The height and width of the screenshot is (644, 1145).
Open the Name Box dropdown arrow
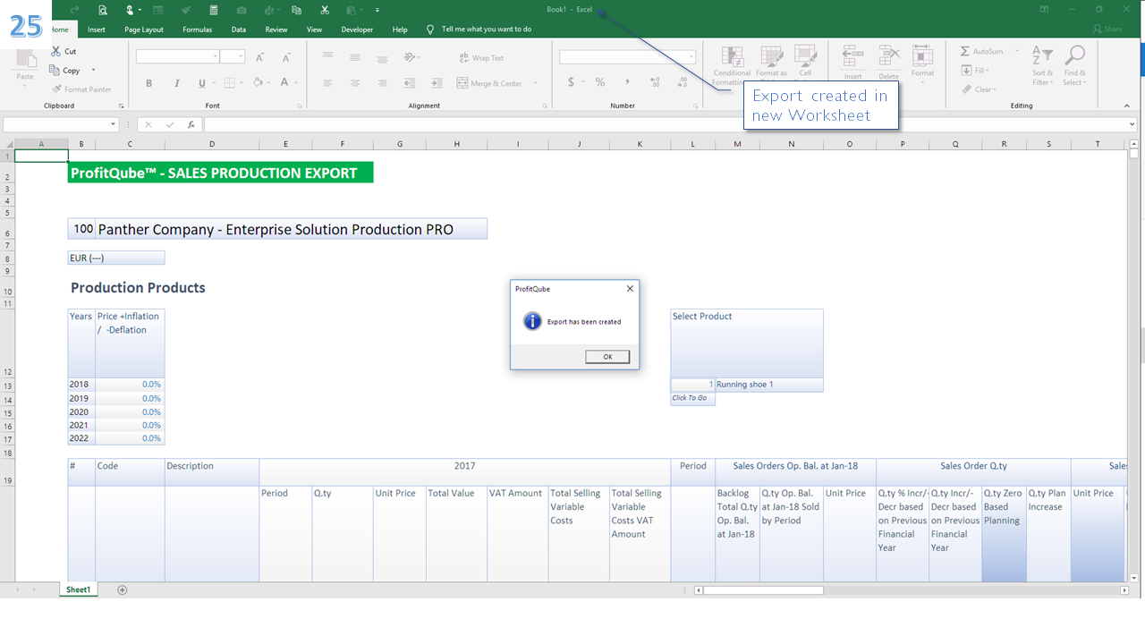(x=114, y=125)
